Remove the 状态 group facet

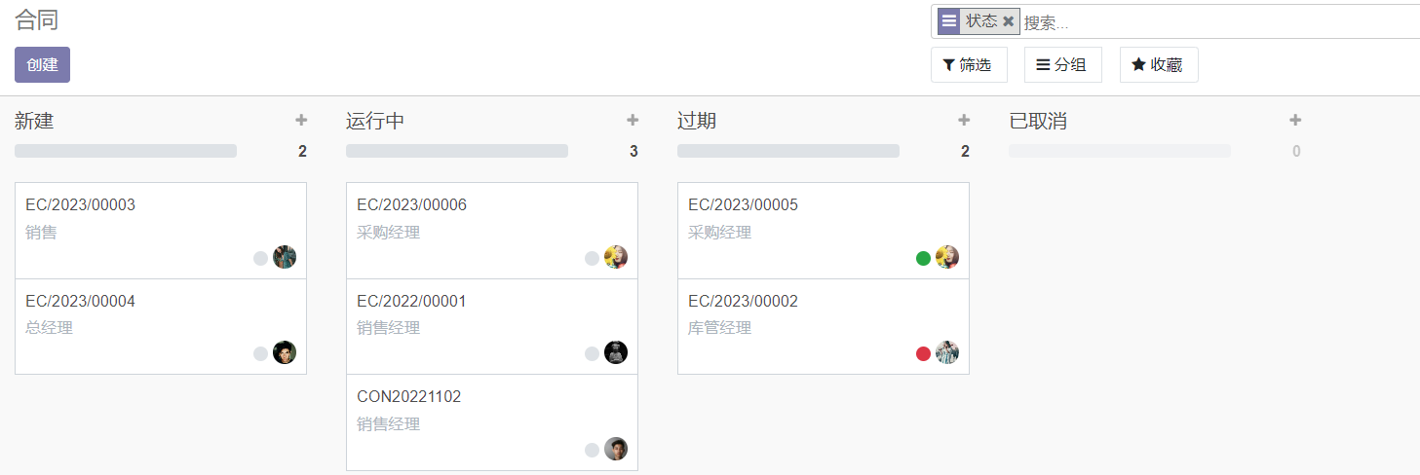(1009, 21)
